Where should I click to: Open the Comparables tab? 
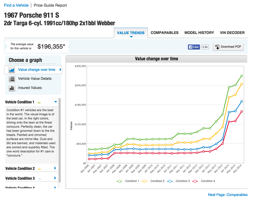pyautogui.click(x=164, y=33)
